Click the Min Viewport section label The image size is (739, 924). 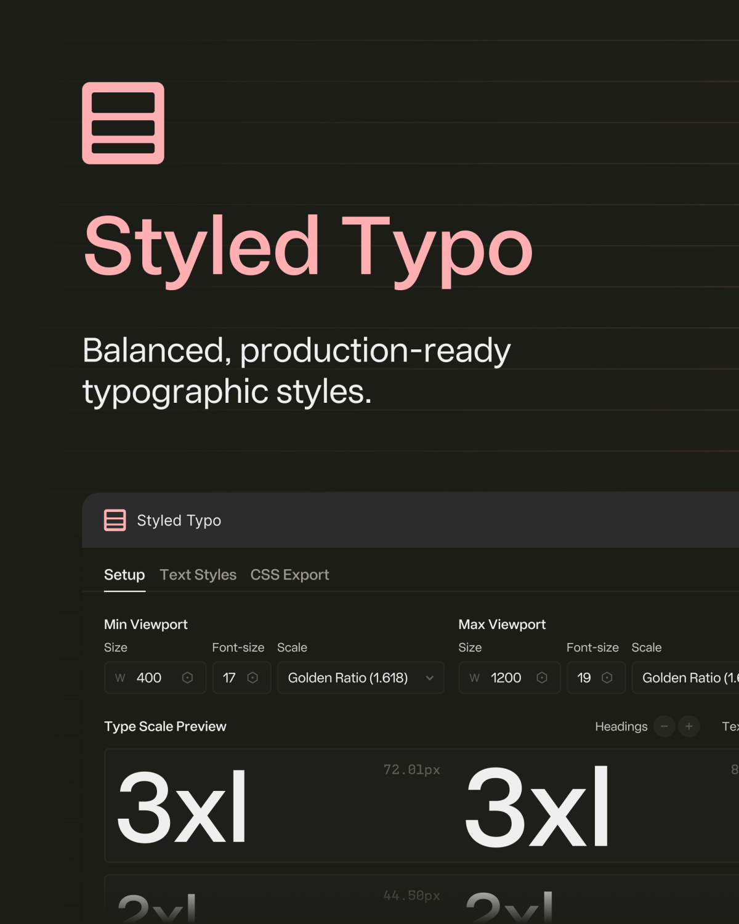(146, 624)
